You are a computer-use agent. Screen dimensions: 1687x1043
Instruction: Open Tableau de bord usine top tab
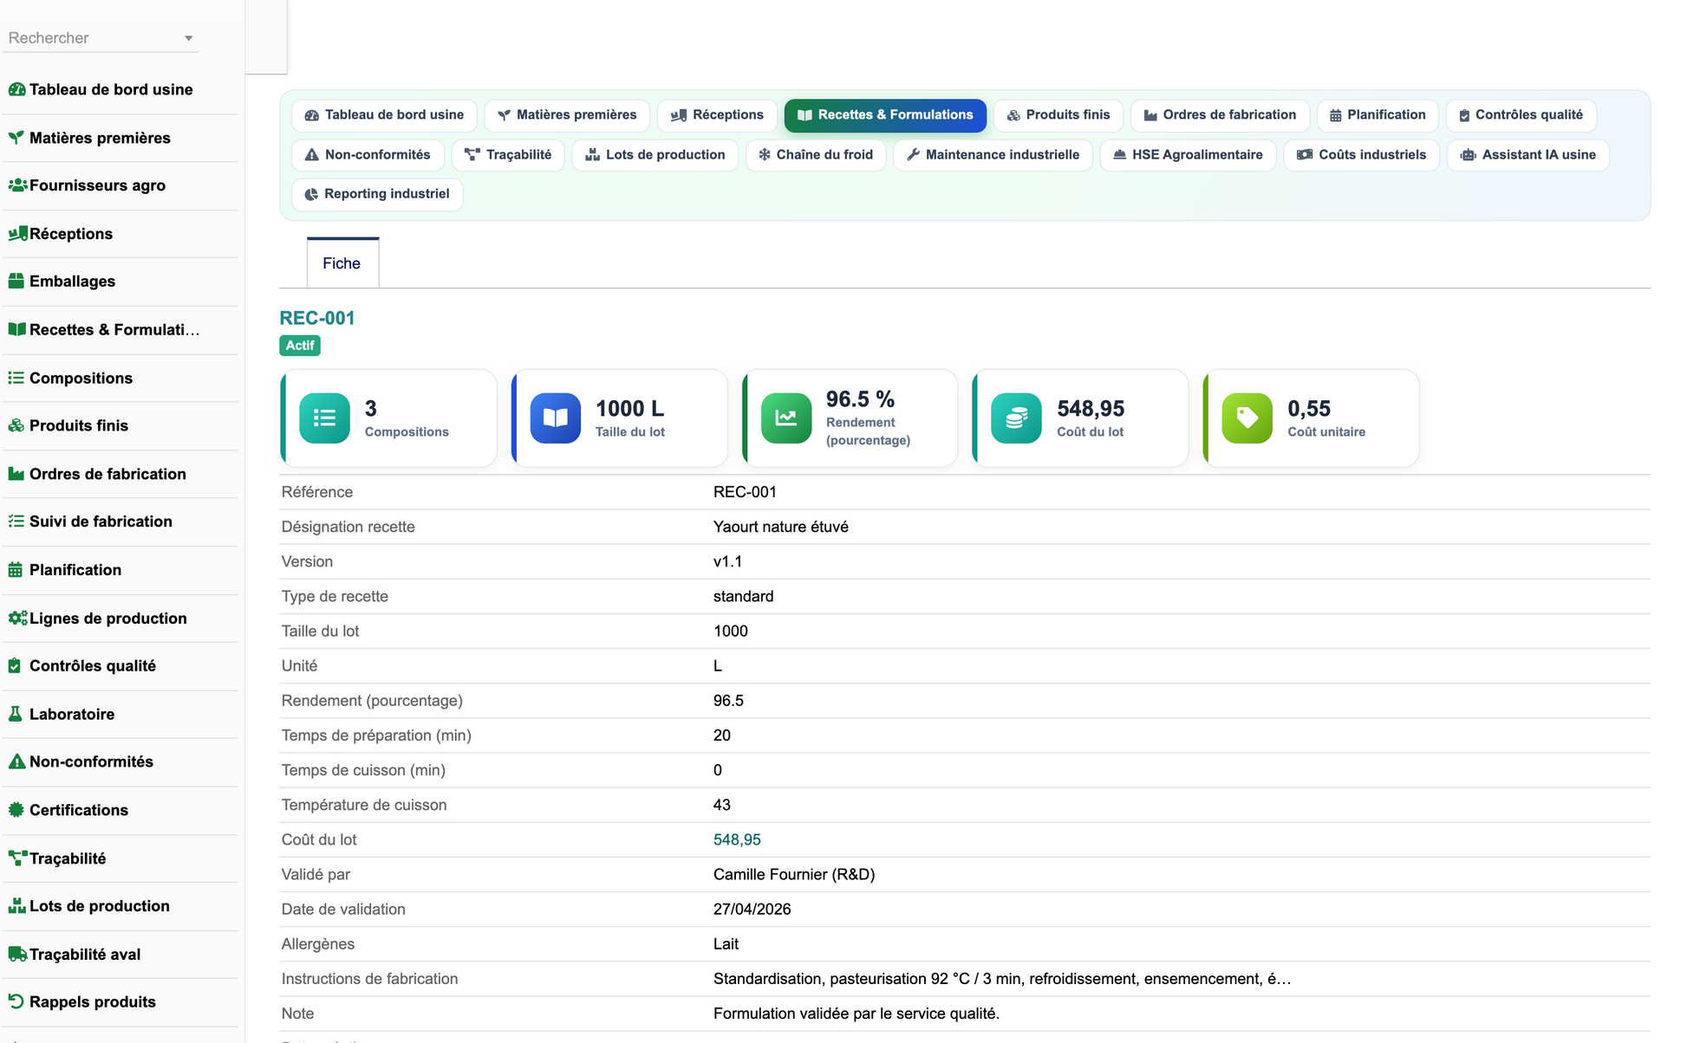click(384, 115)
